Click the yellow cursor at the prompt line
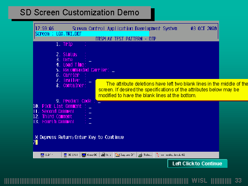 [36, 142]
